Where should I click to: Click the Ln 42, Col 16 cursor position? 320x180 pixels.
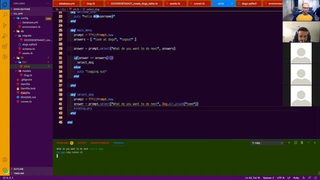252,178
